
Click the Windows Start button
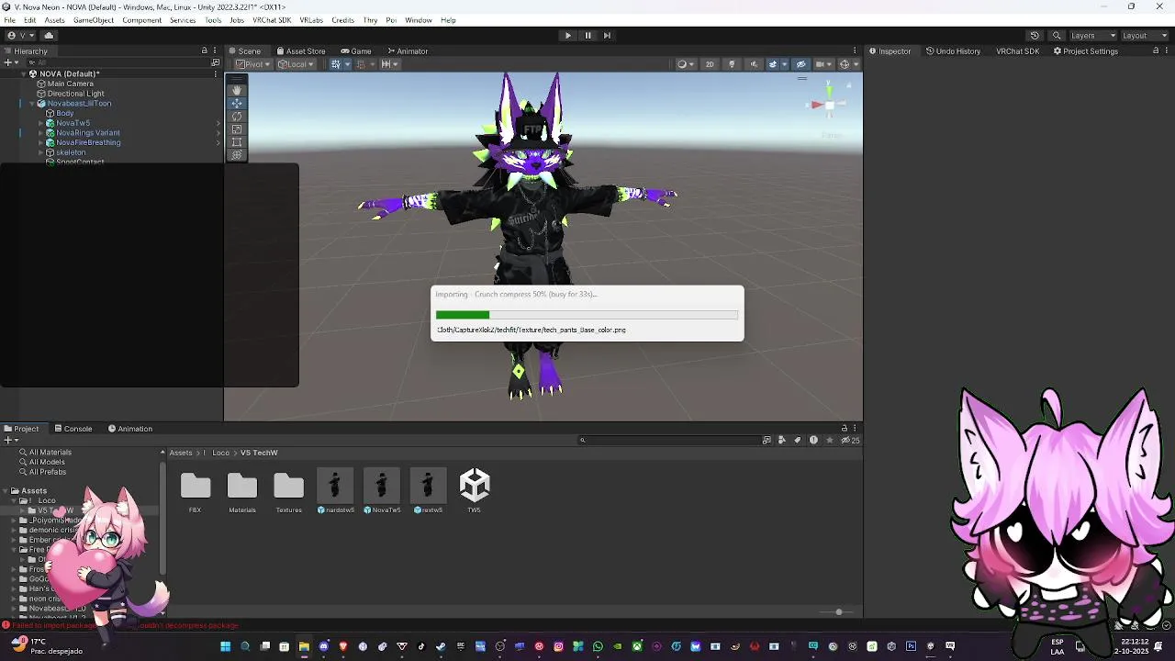pos(225,646)
